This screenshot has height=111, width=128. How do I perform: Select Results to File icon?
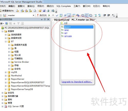(x=91, y=15)
